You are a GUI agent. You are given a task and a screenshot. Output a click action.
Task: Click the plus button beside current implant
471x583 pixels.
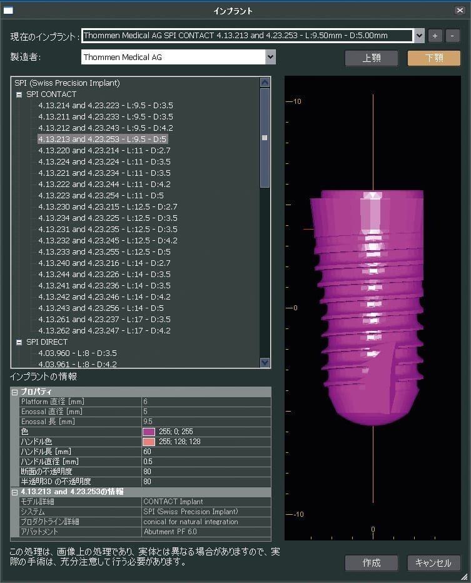[x=435, y=36]
